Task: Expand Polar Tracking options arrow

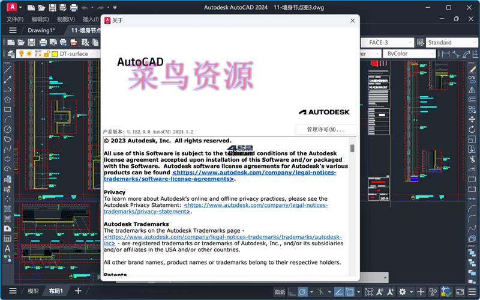Action: (x=311, y=292)
